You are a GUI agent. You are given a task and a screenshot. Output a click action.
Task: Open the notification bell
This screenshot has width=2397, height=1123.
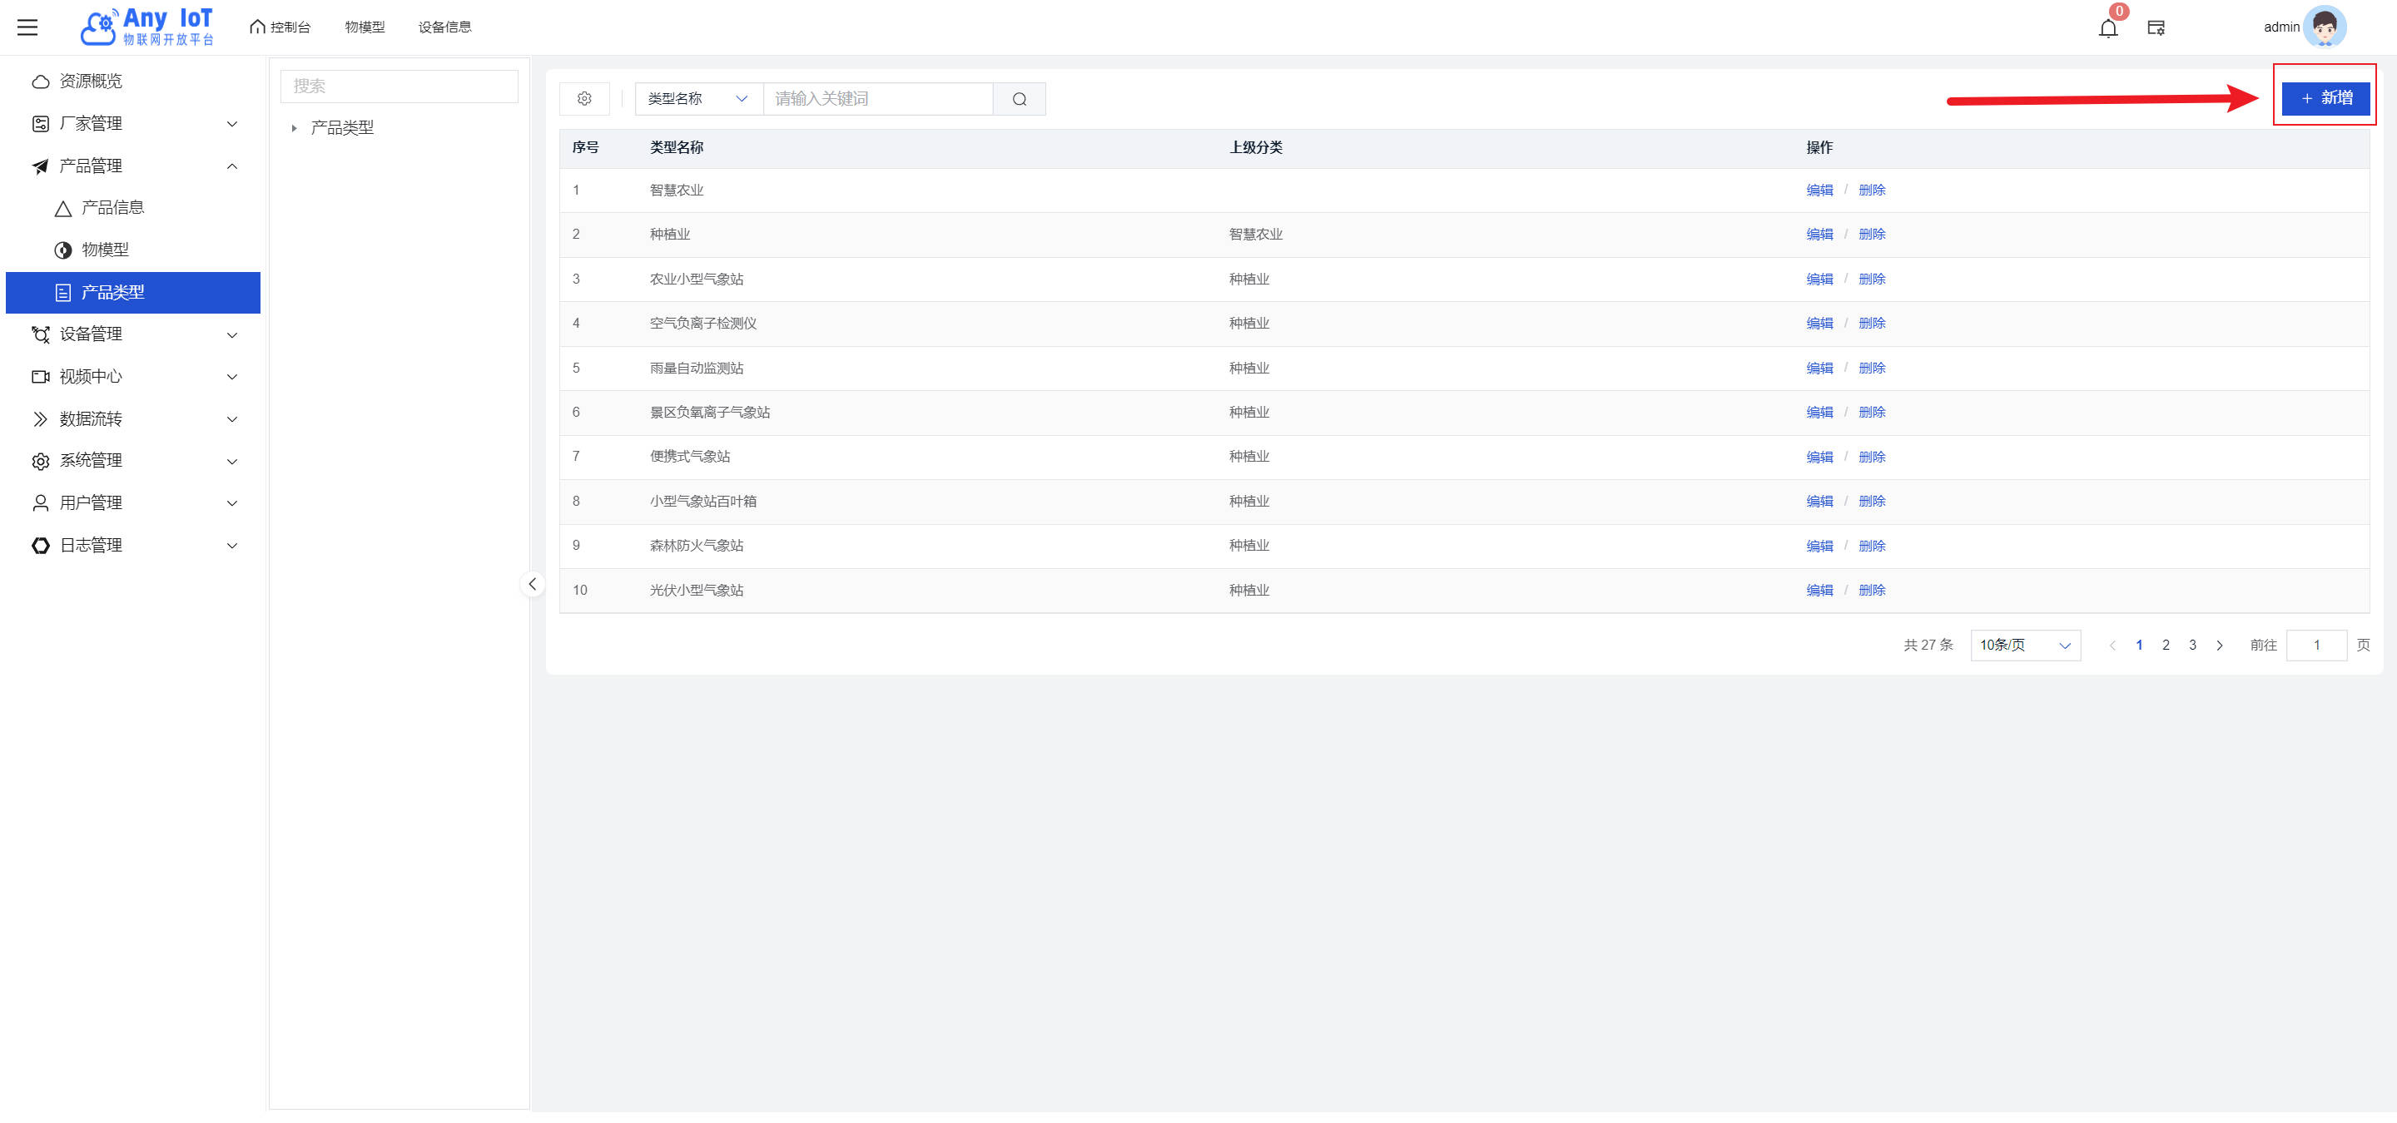click(x=2107, y=28)
